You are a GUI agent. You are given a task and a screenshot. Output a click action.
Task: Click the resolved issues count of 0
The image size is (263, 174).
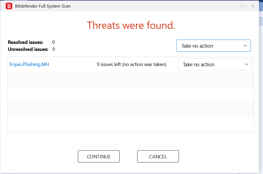pyautogui.click(x=54, y=42)
